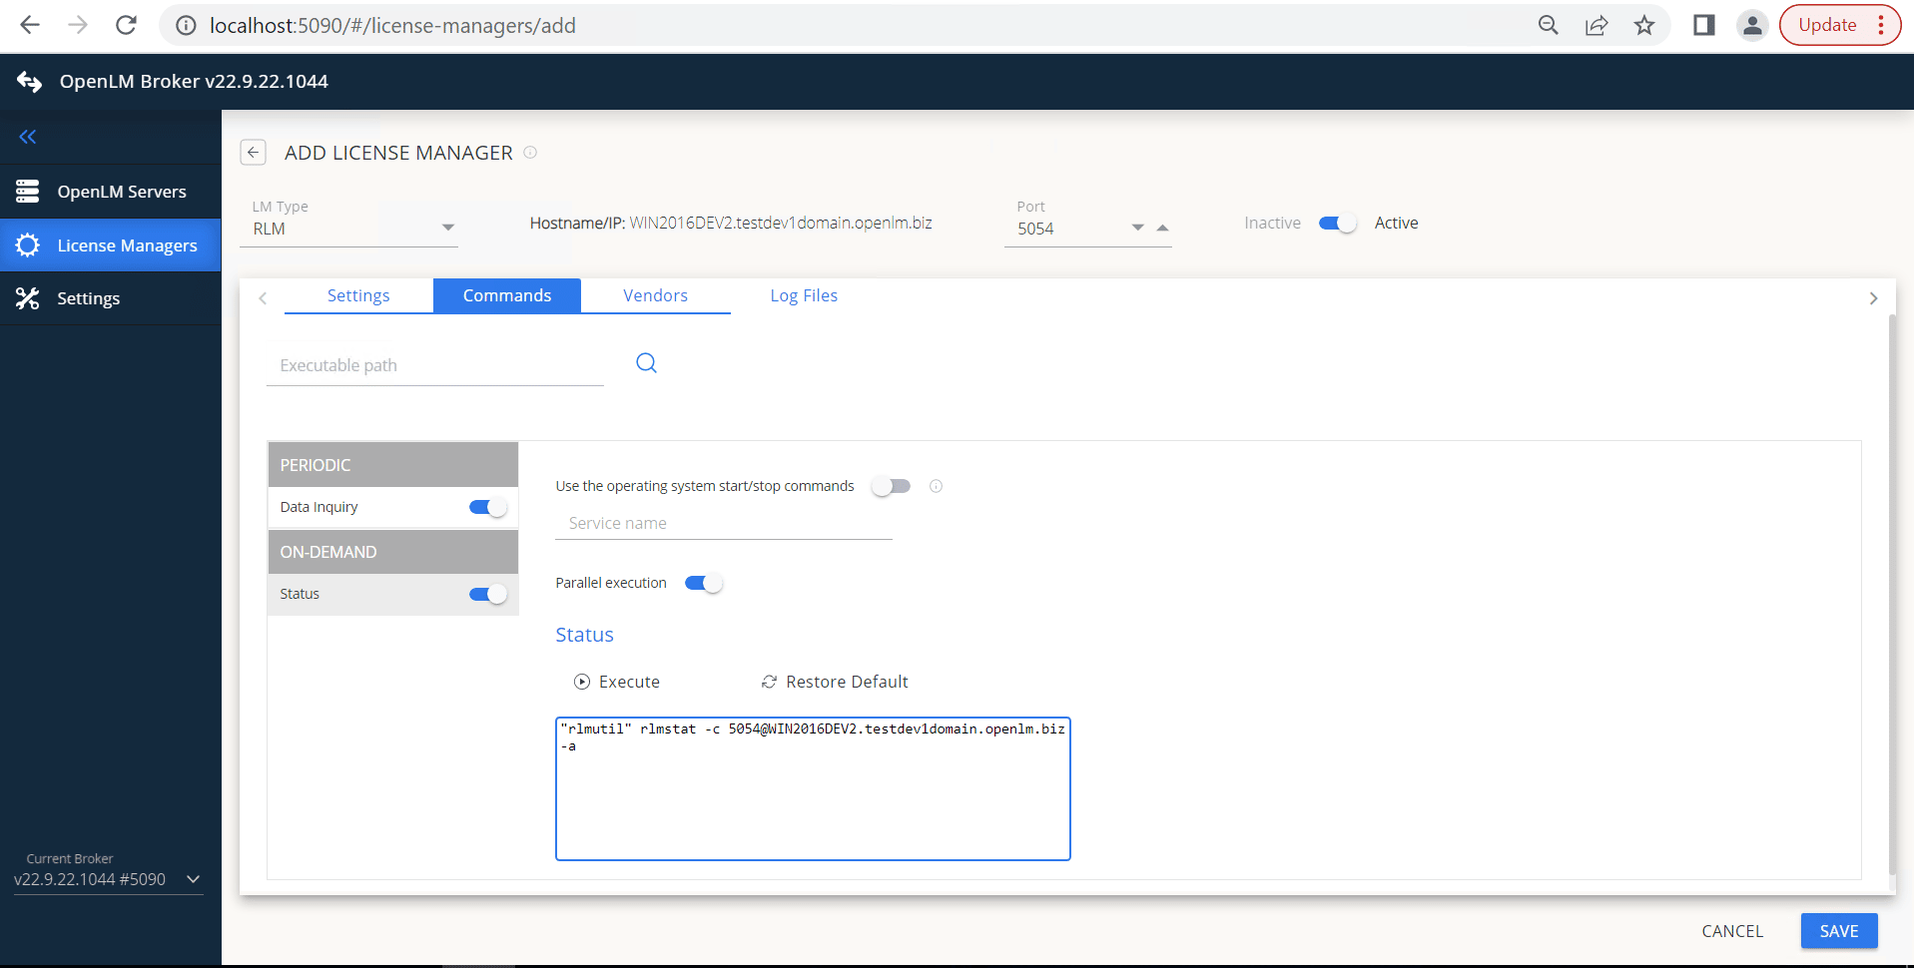Screen dimensions: 1914x968
Task: Select the License Managers gear icon
Action: click(x=28, y=244)
